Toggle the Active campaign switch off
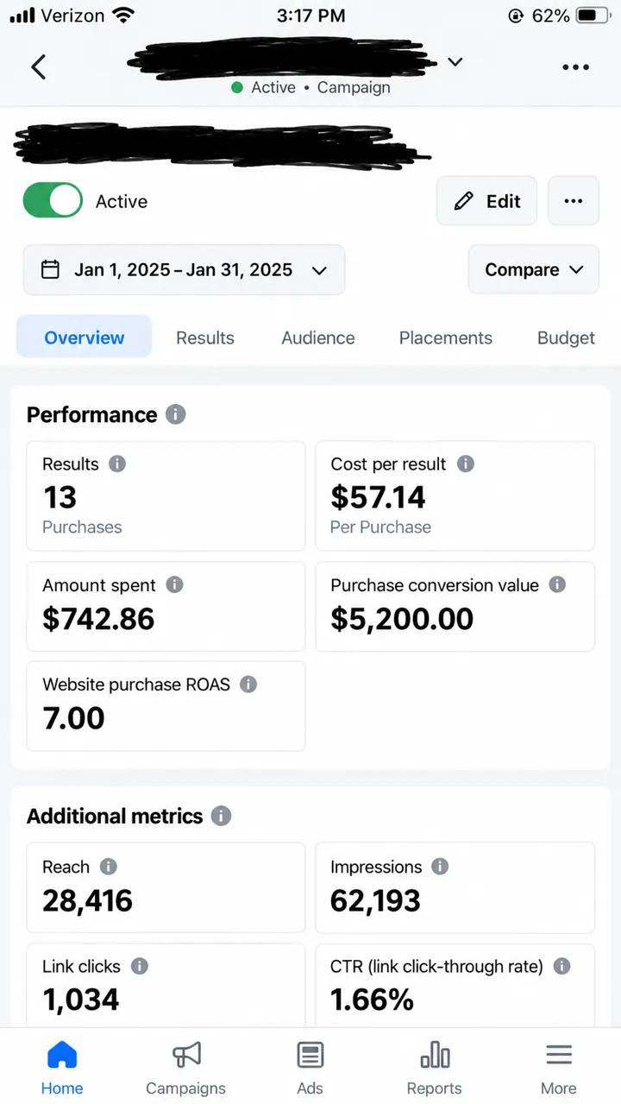Viewport: 621px width, 1104px height. coord(53,201)
